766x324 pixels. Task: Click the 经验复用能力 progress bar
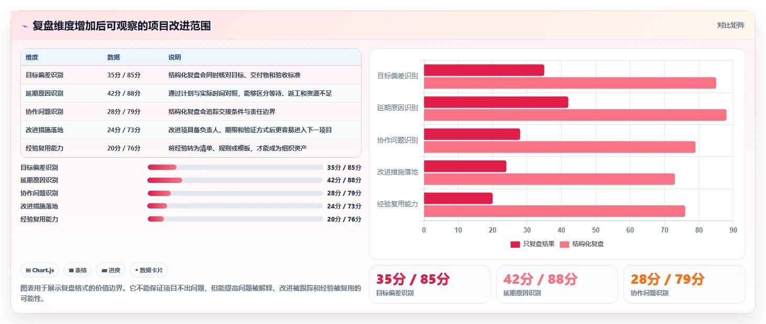[x=235, y=219]
